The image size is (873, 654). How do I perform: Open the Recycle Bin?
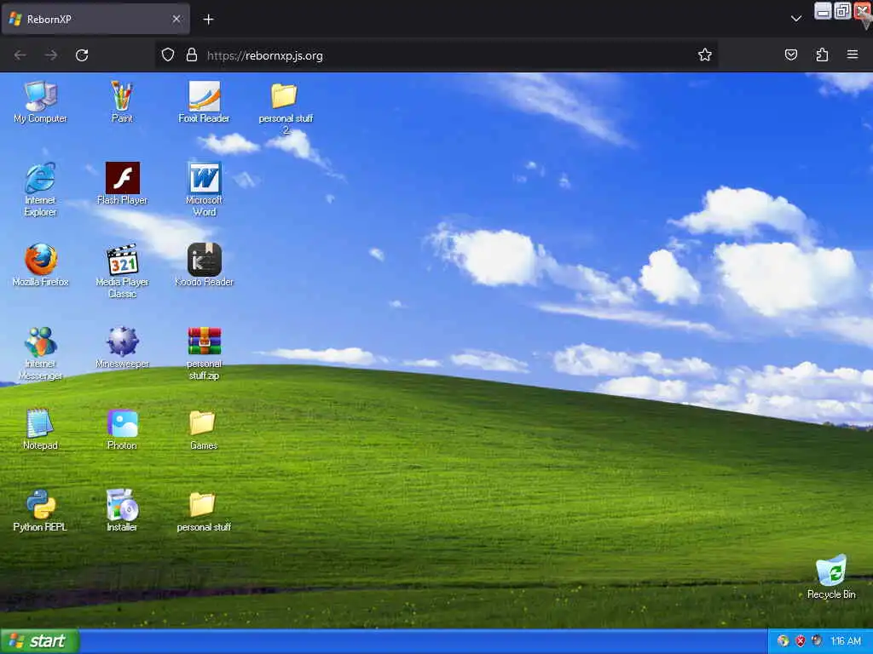[831, 577]
